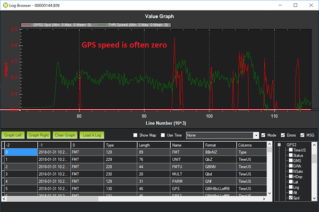This screenshot has width=319, height=212.
Task: Check the Lng box under GPS2
Action: pos(291,187)
